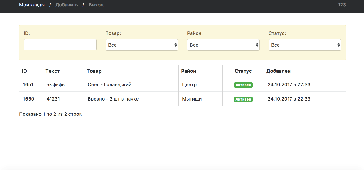Click the 123 username in header
This screenshot has height=170, width=364.
click(x=342, y=5)
